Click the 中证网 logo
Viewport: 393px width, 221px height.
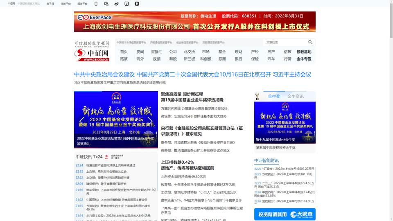(92, 52)
